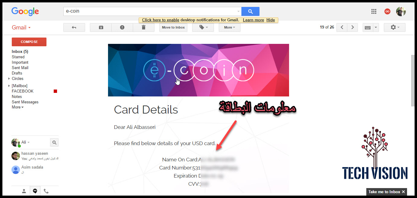Open the Drafts folder

(x=17, y=73)
